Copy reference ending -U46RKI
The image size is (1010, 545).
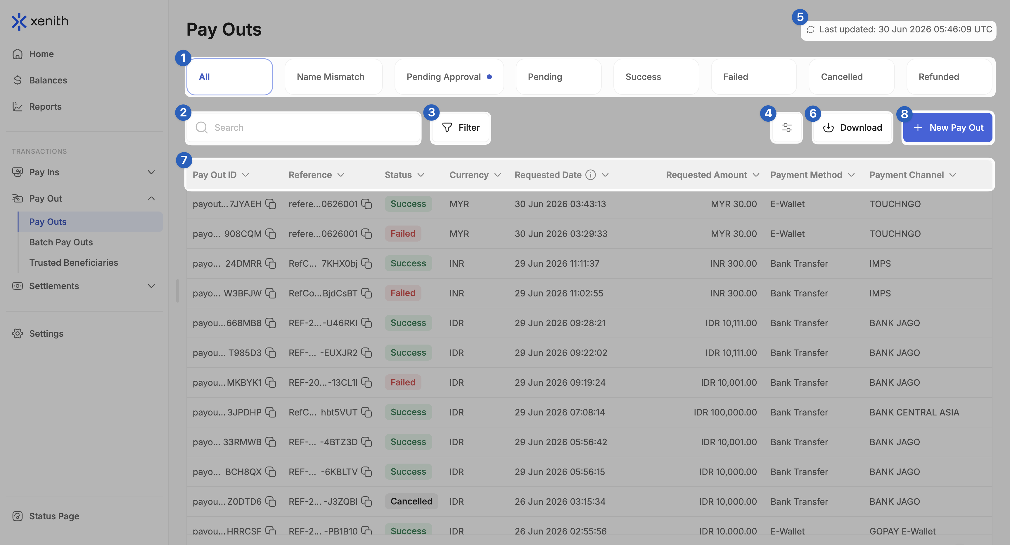366,323
